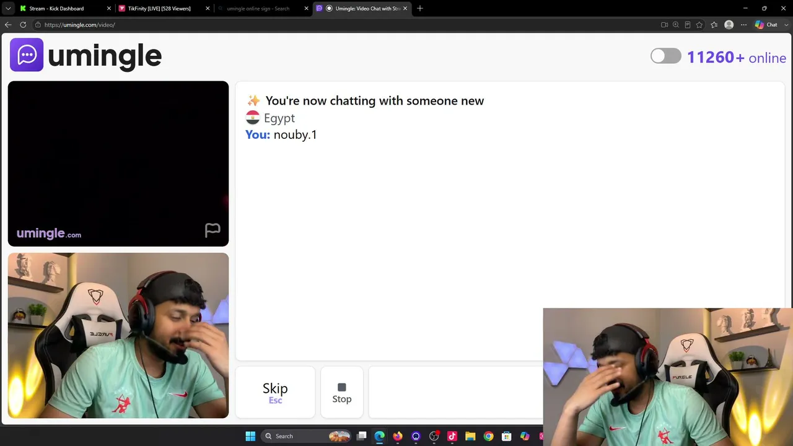Click the taskbar Search box
The image size is (793, 446).
pos(307,436)
